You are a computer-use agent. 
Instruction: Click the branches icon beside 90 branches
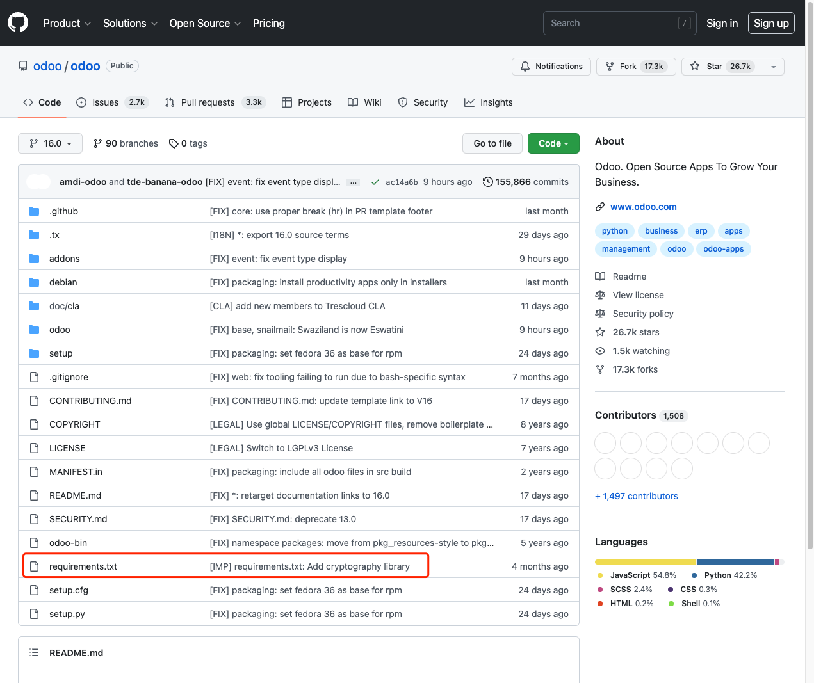(x=98, y=143)
